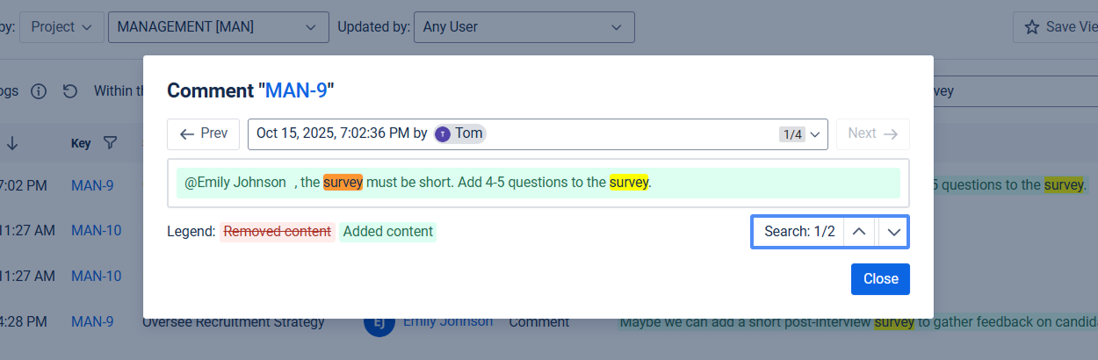Screen dimensions: 1098x360
Task: Expand the MANAGEMENT [MAN] project dropdown
Action: [x=218, y=27]
